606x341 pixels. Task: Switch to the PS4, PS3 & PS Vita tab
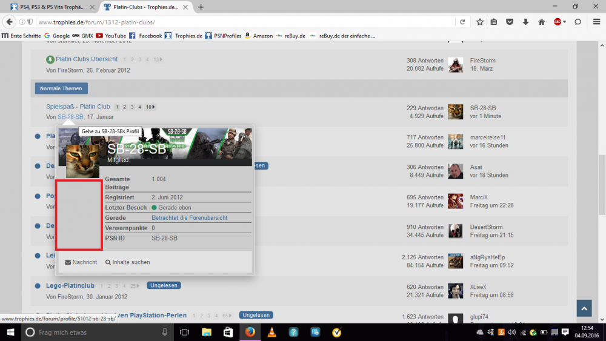51,7
